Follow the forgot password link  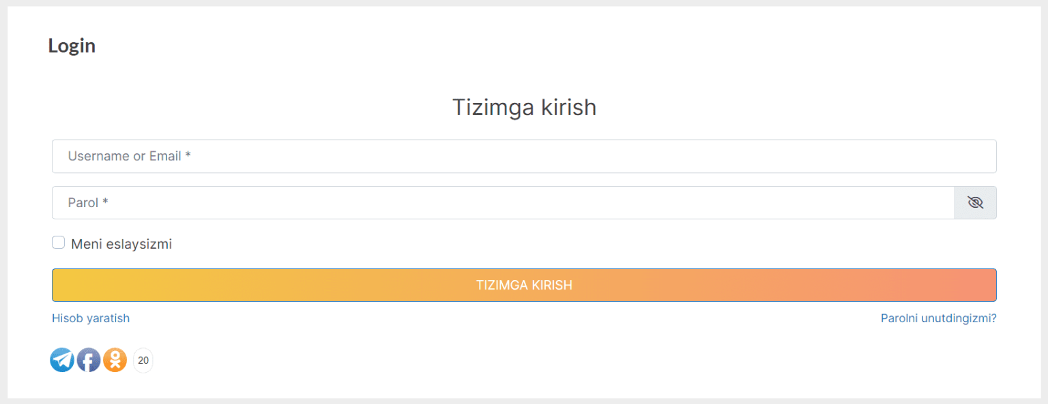tap(938, 318)
